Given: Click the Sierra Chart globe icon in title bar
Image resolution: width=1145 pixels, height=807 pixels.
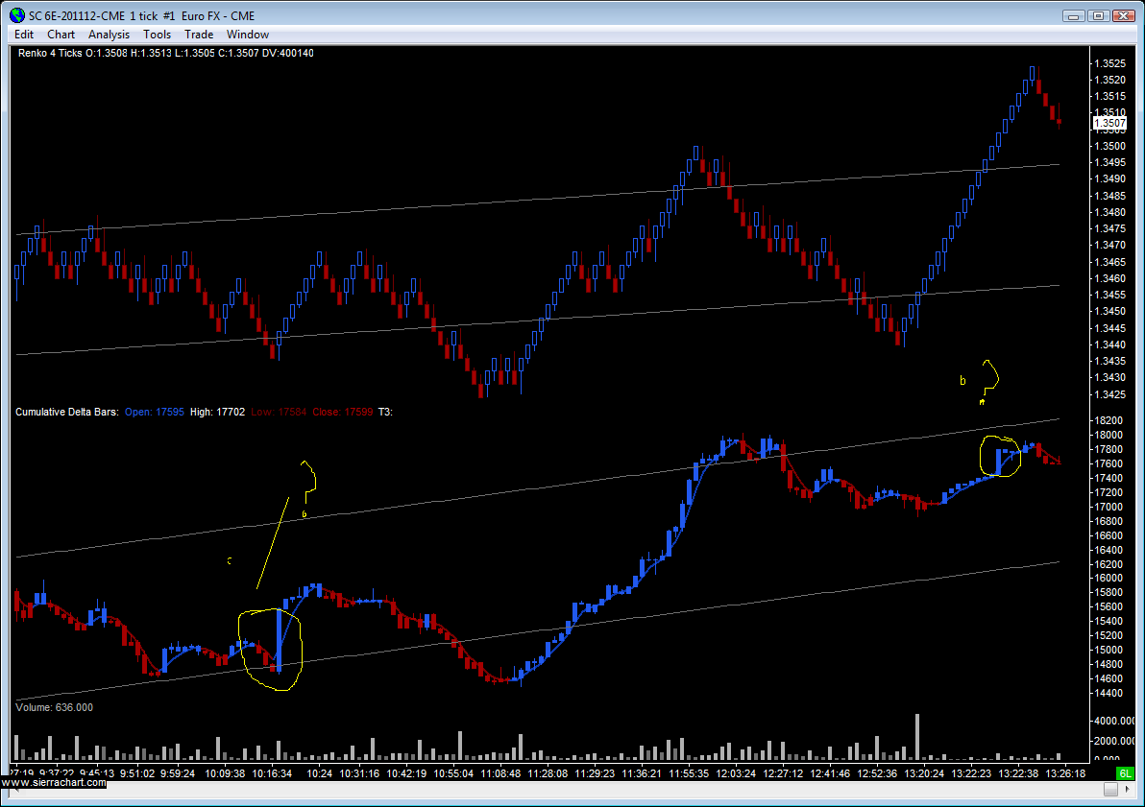Looking at the screenshot, I should pyautogui.click(x=16, y=15).
